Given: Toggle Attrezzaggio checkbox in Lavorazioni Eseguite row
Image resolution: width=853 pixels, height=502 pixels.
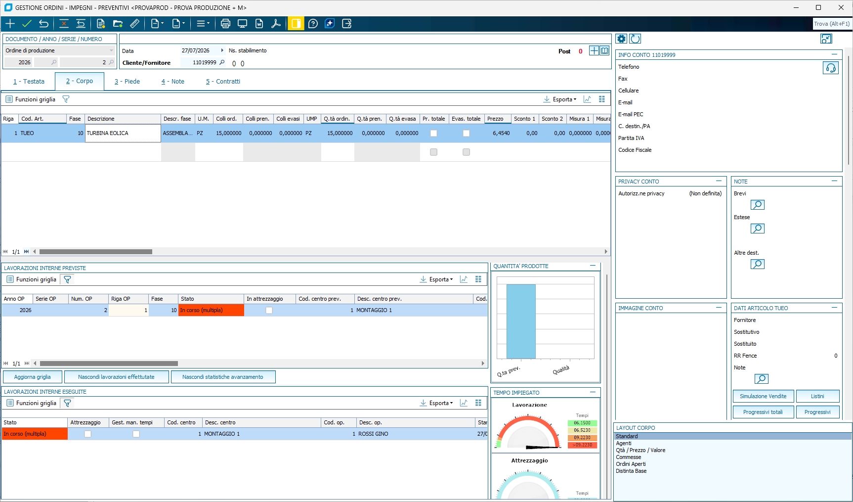Looking at the screenshot, I should click(x=87, y=434).
